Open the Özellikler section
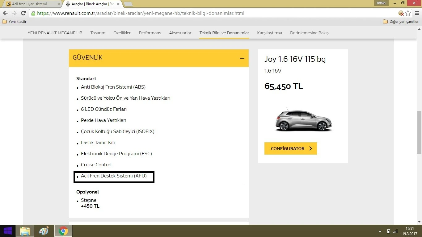Screen dimensions: 422x237 (122, 33)
